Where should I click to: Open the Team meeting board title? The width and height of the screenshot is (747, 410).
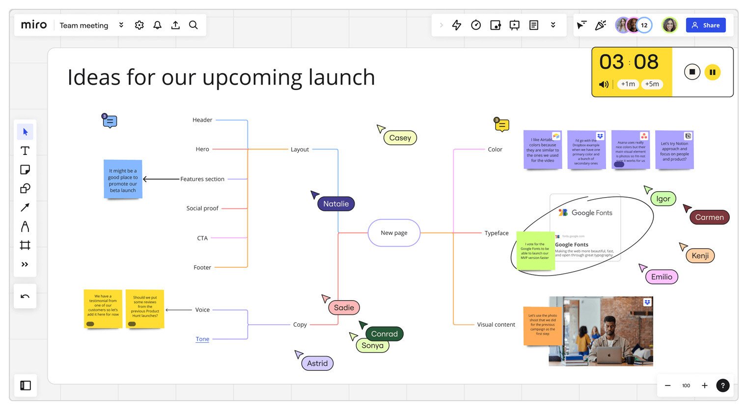coord(84,26)
